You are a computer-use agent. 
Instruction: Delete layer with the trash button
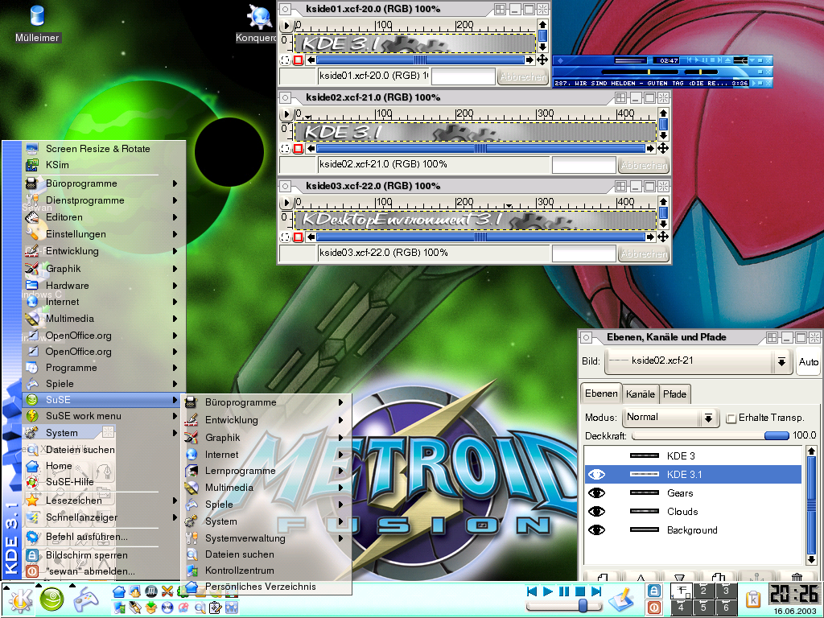click(797, 577)
